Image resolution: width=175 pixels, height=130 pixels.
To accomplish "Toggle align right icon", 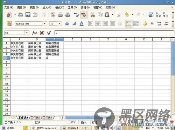I will click(x=105, y=24).
